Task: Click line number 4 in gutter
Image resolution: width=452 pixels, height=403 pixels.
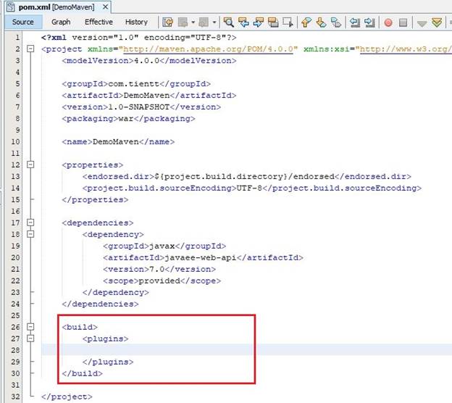Action: point(18,72)
